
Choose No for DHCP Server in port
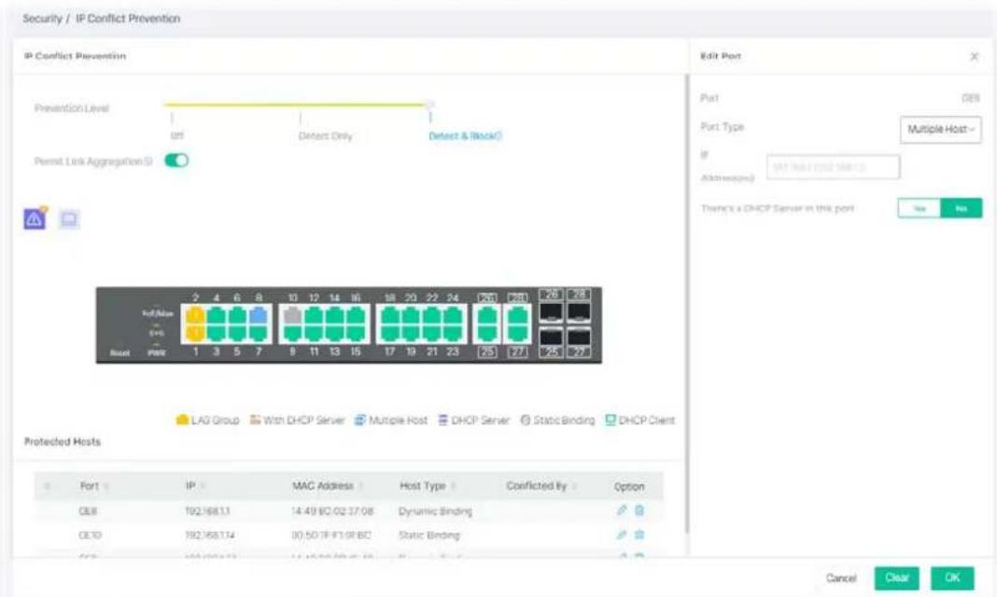coord(962,208)
